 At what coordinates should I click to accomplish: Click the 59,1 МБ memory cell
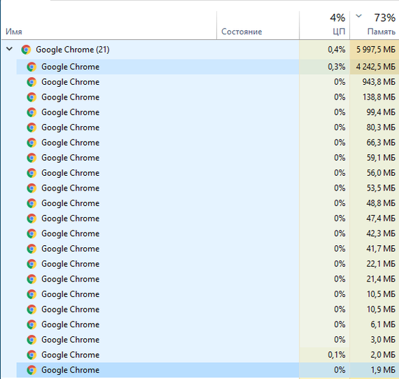(x=374, y=158)
